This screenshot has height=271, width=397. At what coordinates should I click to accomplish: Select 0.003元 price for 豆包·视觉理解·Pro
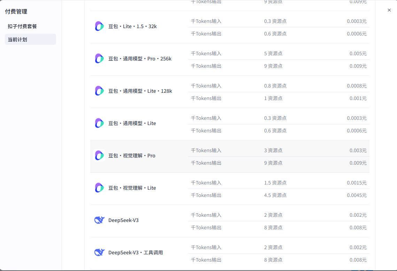pyautogui.click(x=358, y=150)
